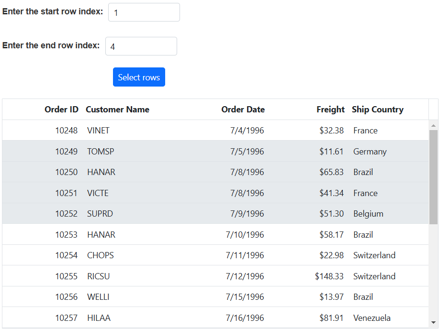Screen dimensions: 439x329
Task: Click order date 7/10/1996
Action: point(245,234)
